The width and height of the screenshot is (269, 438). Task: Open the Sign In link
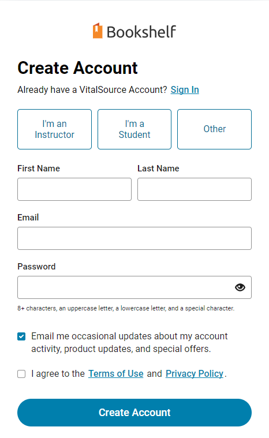pos(185,89)
